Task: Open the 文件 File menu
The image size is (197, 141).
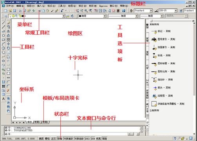Action: [x=10, y=6]
